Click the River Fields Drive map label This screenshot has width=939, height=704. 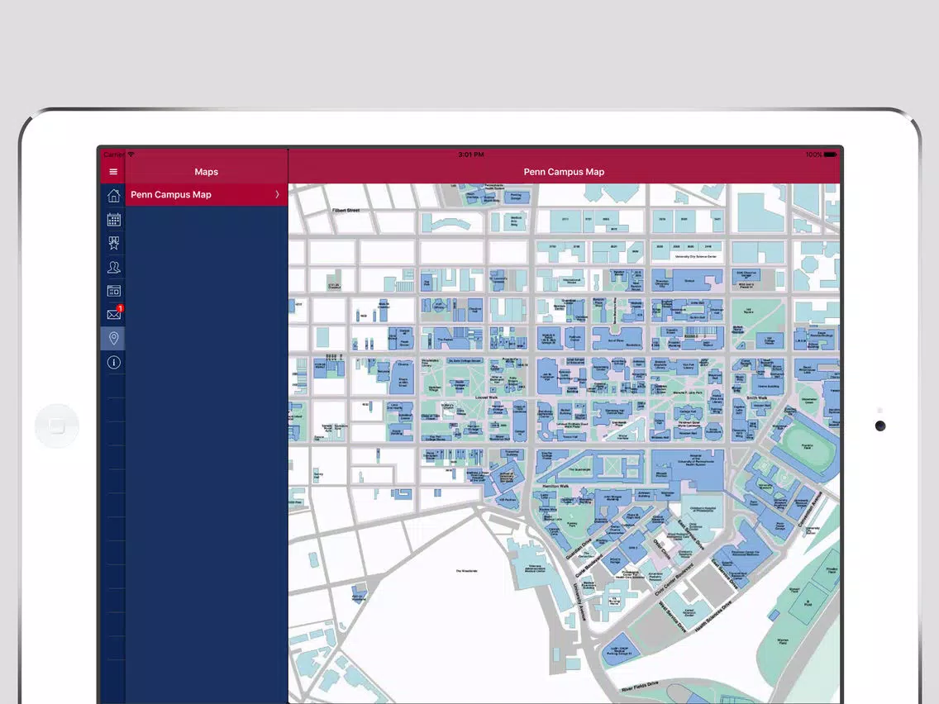pos(640,686)
